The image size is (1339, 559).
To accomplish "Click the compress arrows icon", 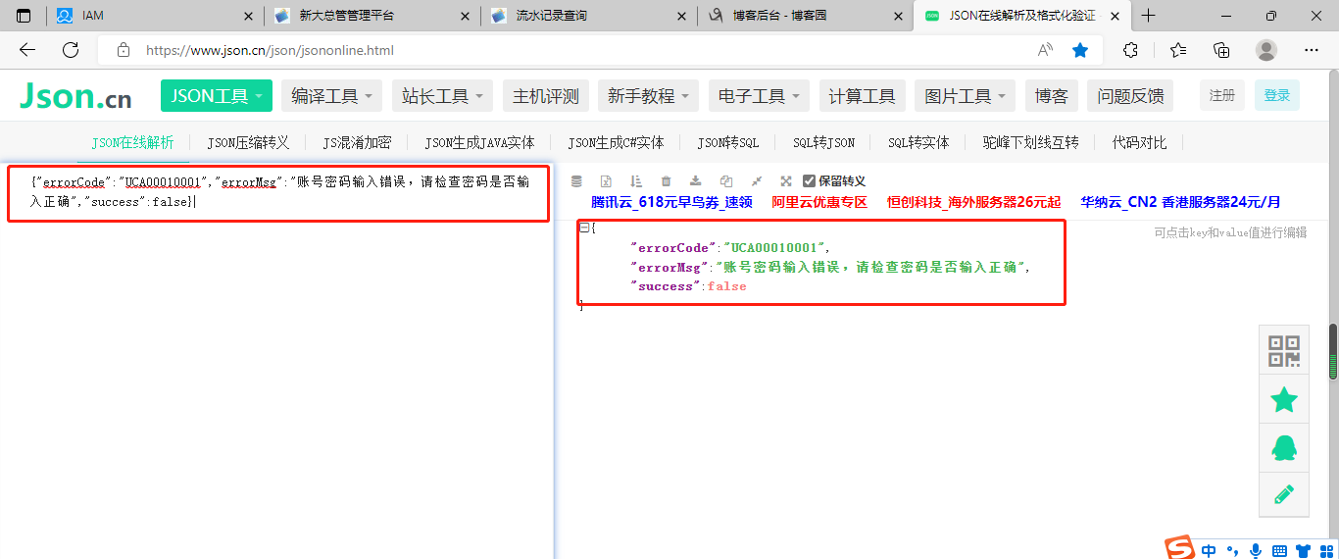I will [x=757, y=181].
